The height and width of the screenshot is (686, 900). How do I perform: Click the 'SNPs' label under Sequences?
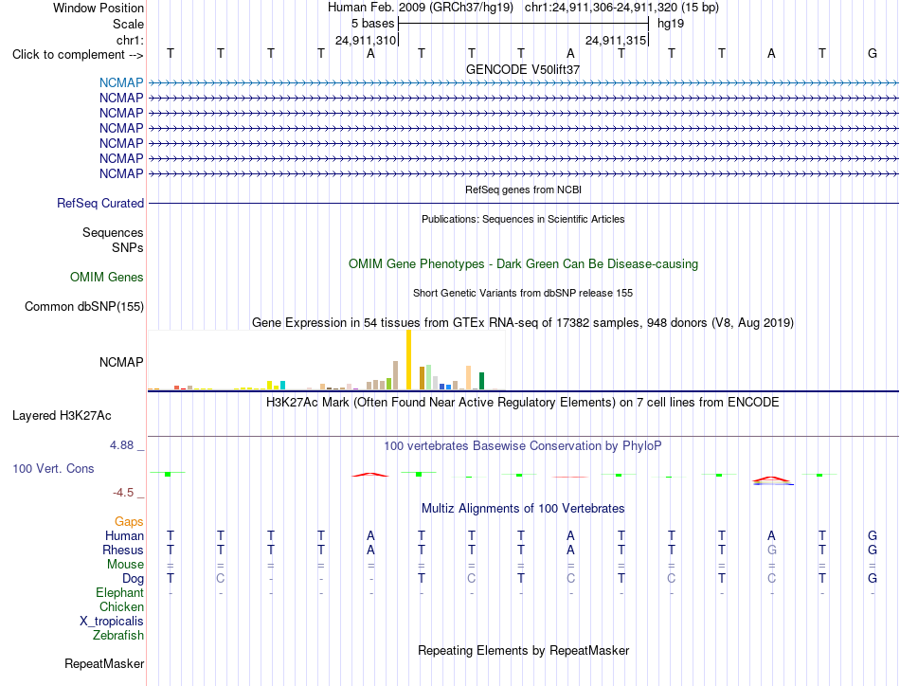click(128, 247)
